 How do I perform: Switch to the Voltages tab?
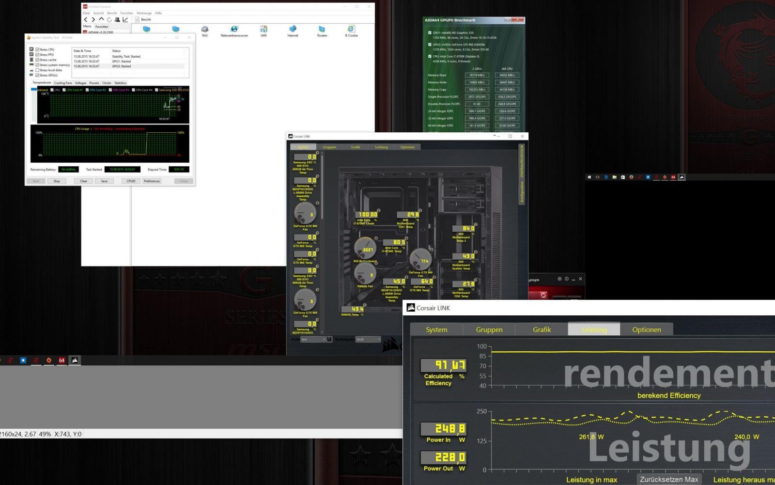point(80,83)
